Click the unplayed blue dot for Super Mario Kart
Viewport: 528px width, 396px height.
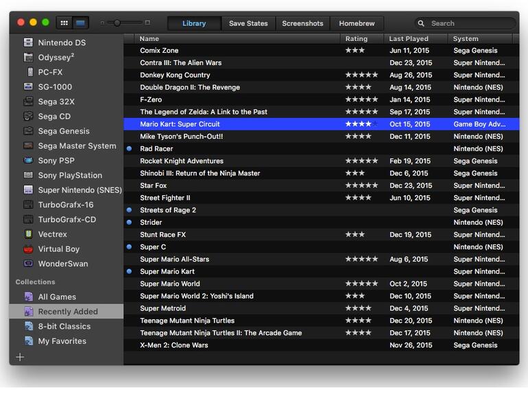129,271
